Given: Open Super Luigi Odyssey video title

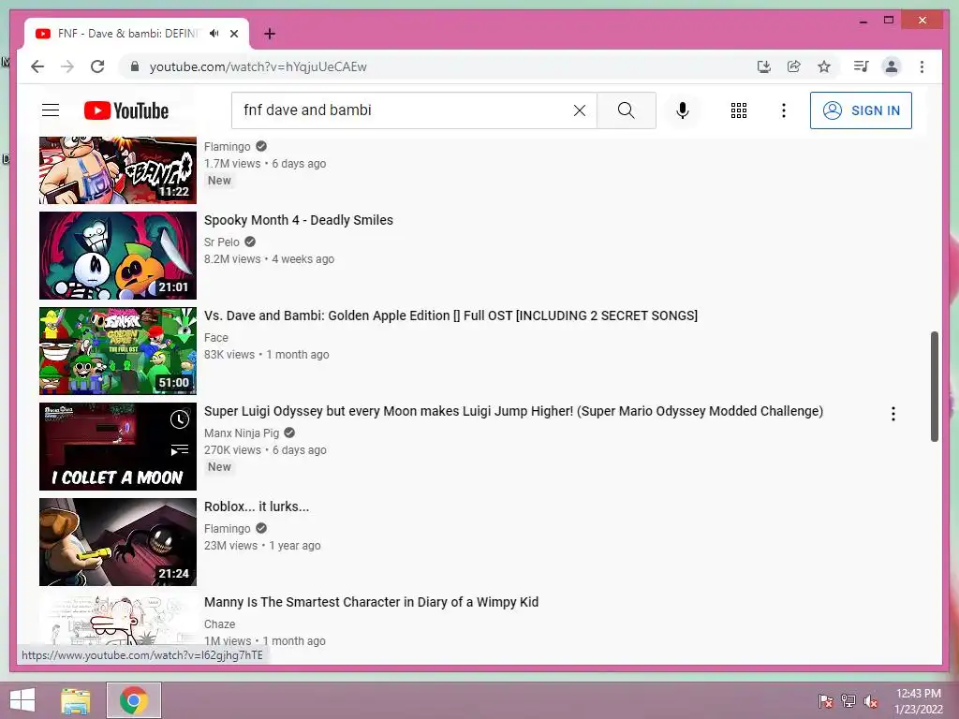Looking at the screenshot, I should point(514,411).
